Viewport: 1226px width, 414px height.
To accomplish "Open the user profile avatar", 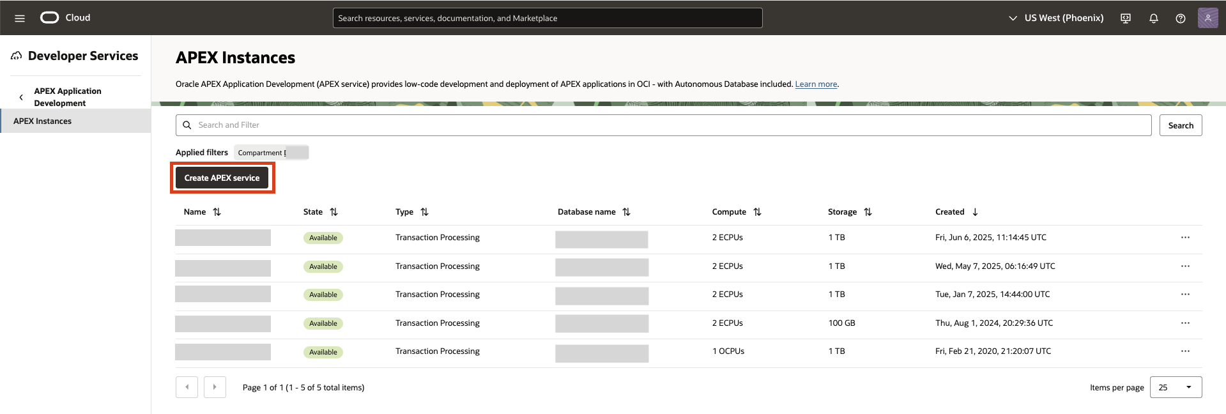I will click(x=1207, y=18).
